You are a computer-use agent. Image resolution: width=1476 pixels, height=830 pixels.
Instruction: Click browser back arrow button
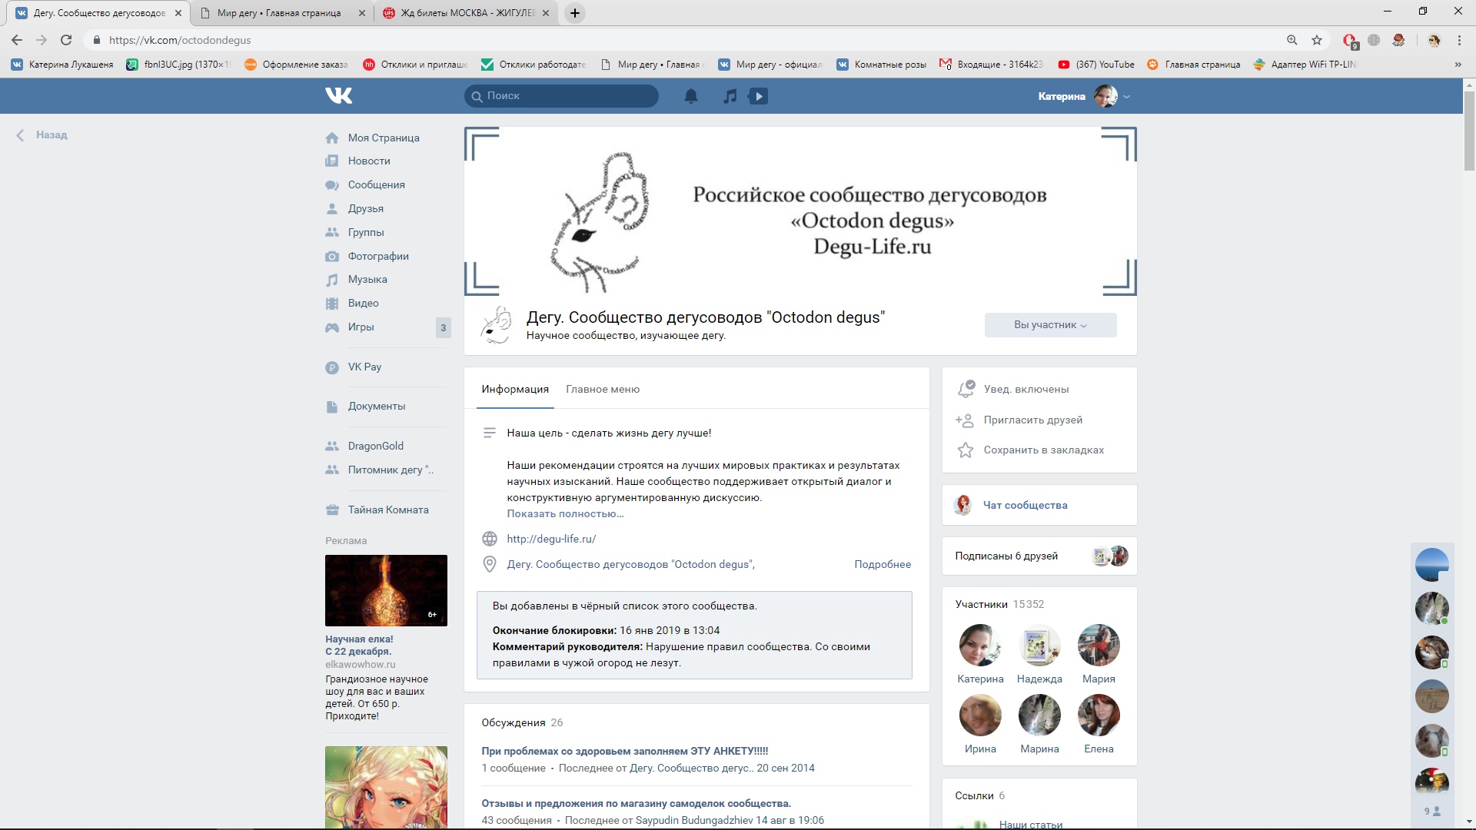coord(17,40)
